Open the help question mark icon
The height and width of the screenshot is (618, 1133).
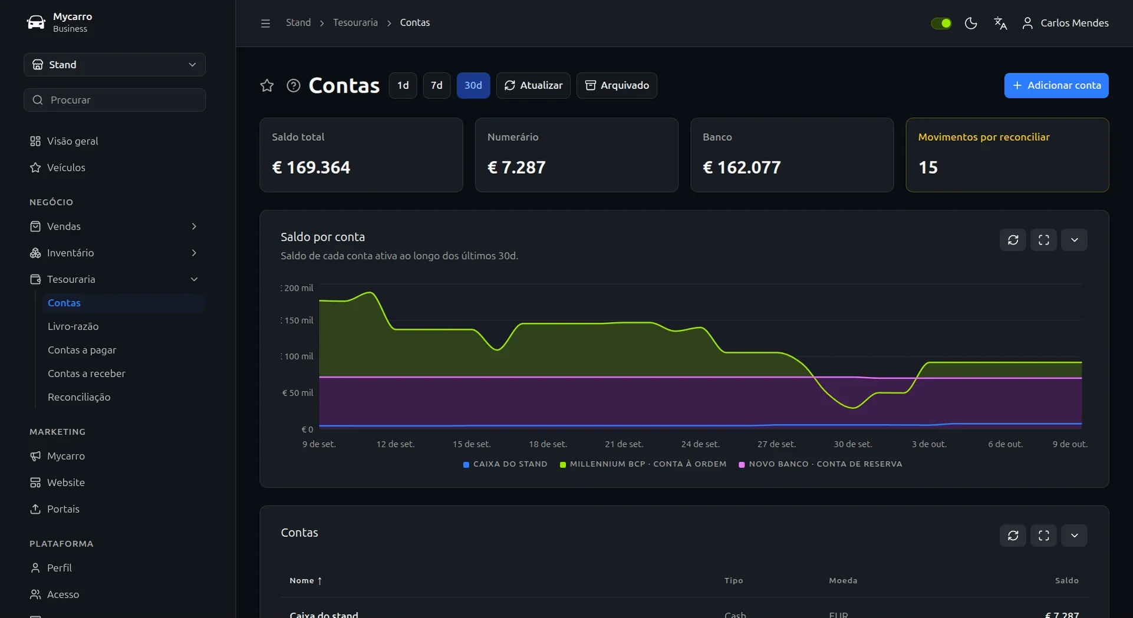(294, 85)
